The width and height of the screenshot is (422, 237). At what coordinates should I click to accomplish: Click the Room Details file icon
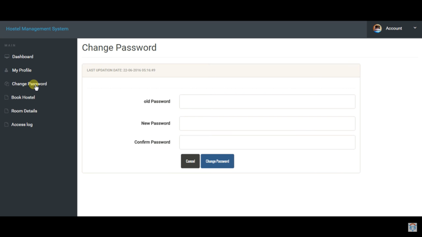point(6,111)
